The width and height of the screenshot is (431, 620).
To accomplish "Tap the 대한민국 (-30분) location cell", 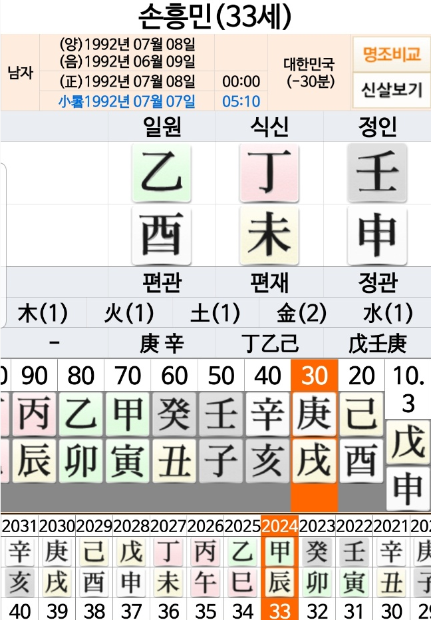I will tap(309, 73).
